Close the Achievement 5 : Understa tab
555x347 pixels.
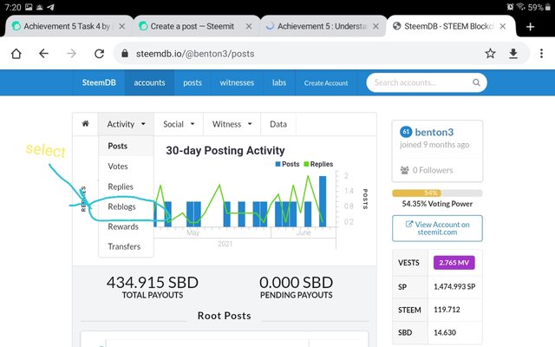click(375, 27)
